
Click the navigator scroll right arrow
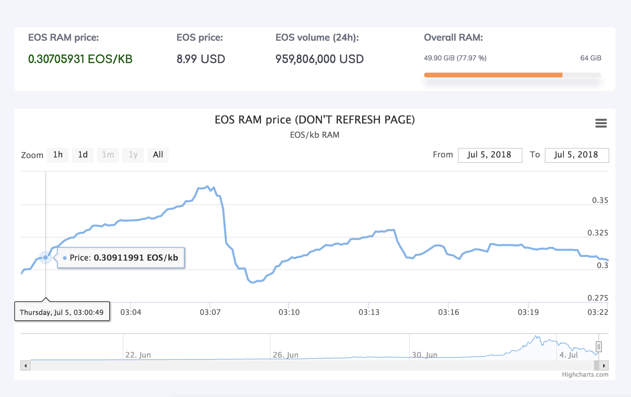point(604,365)
